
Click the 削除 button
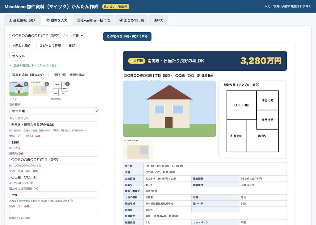72,46
